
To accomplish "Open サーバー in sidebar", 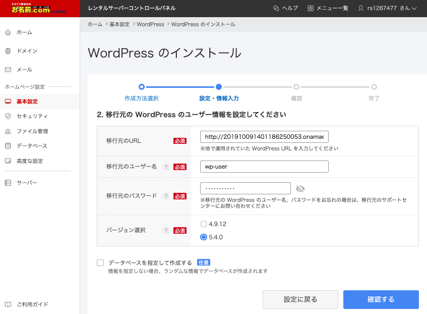I will [27, 182].
